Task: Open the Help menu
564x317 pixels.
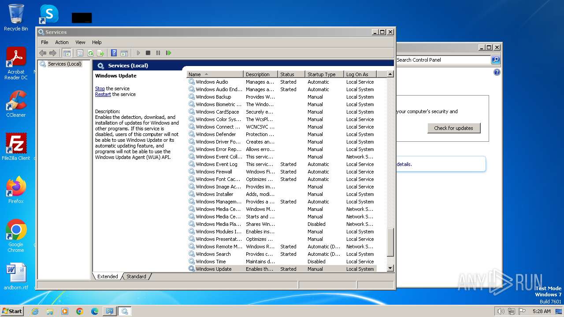Action: (96, 42)
